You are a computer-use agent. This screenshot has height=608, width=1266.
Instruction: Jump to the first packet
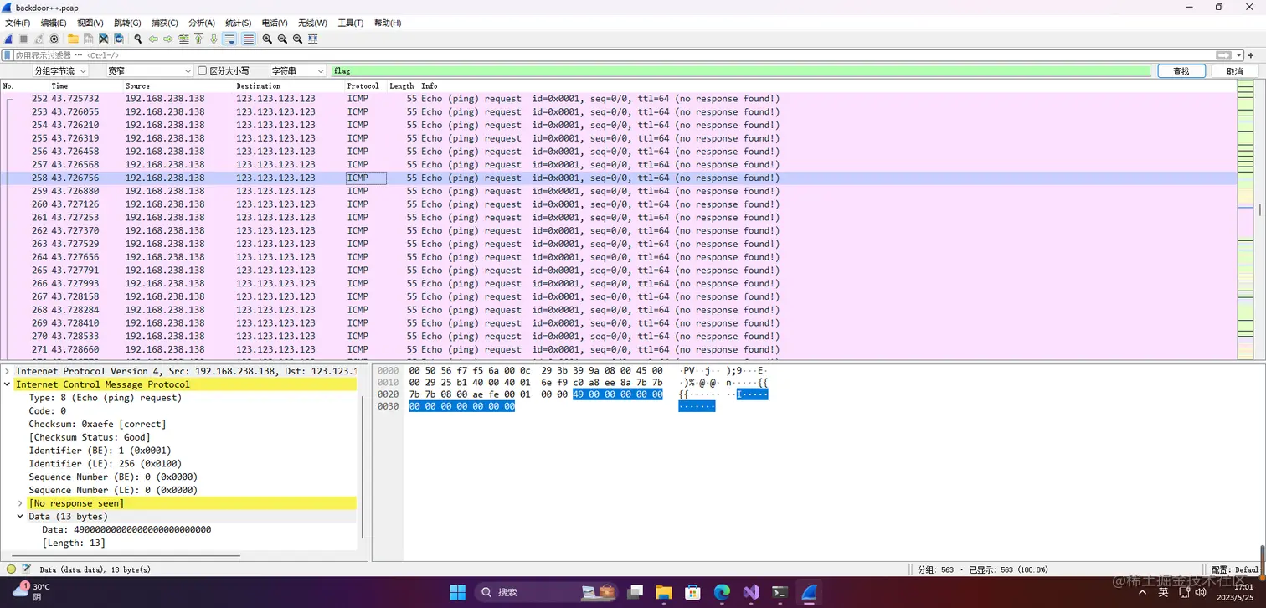click(x=198, y=39)
